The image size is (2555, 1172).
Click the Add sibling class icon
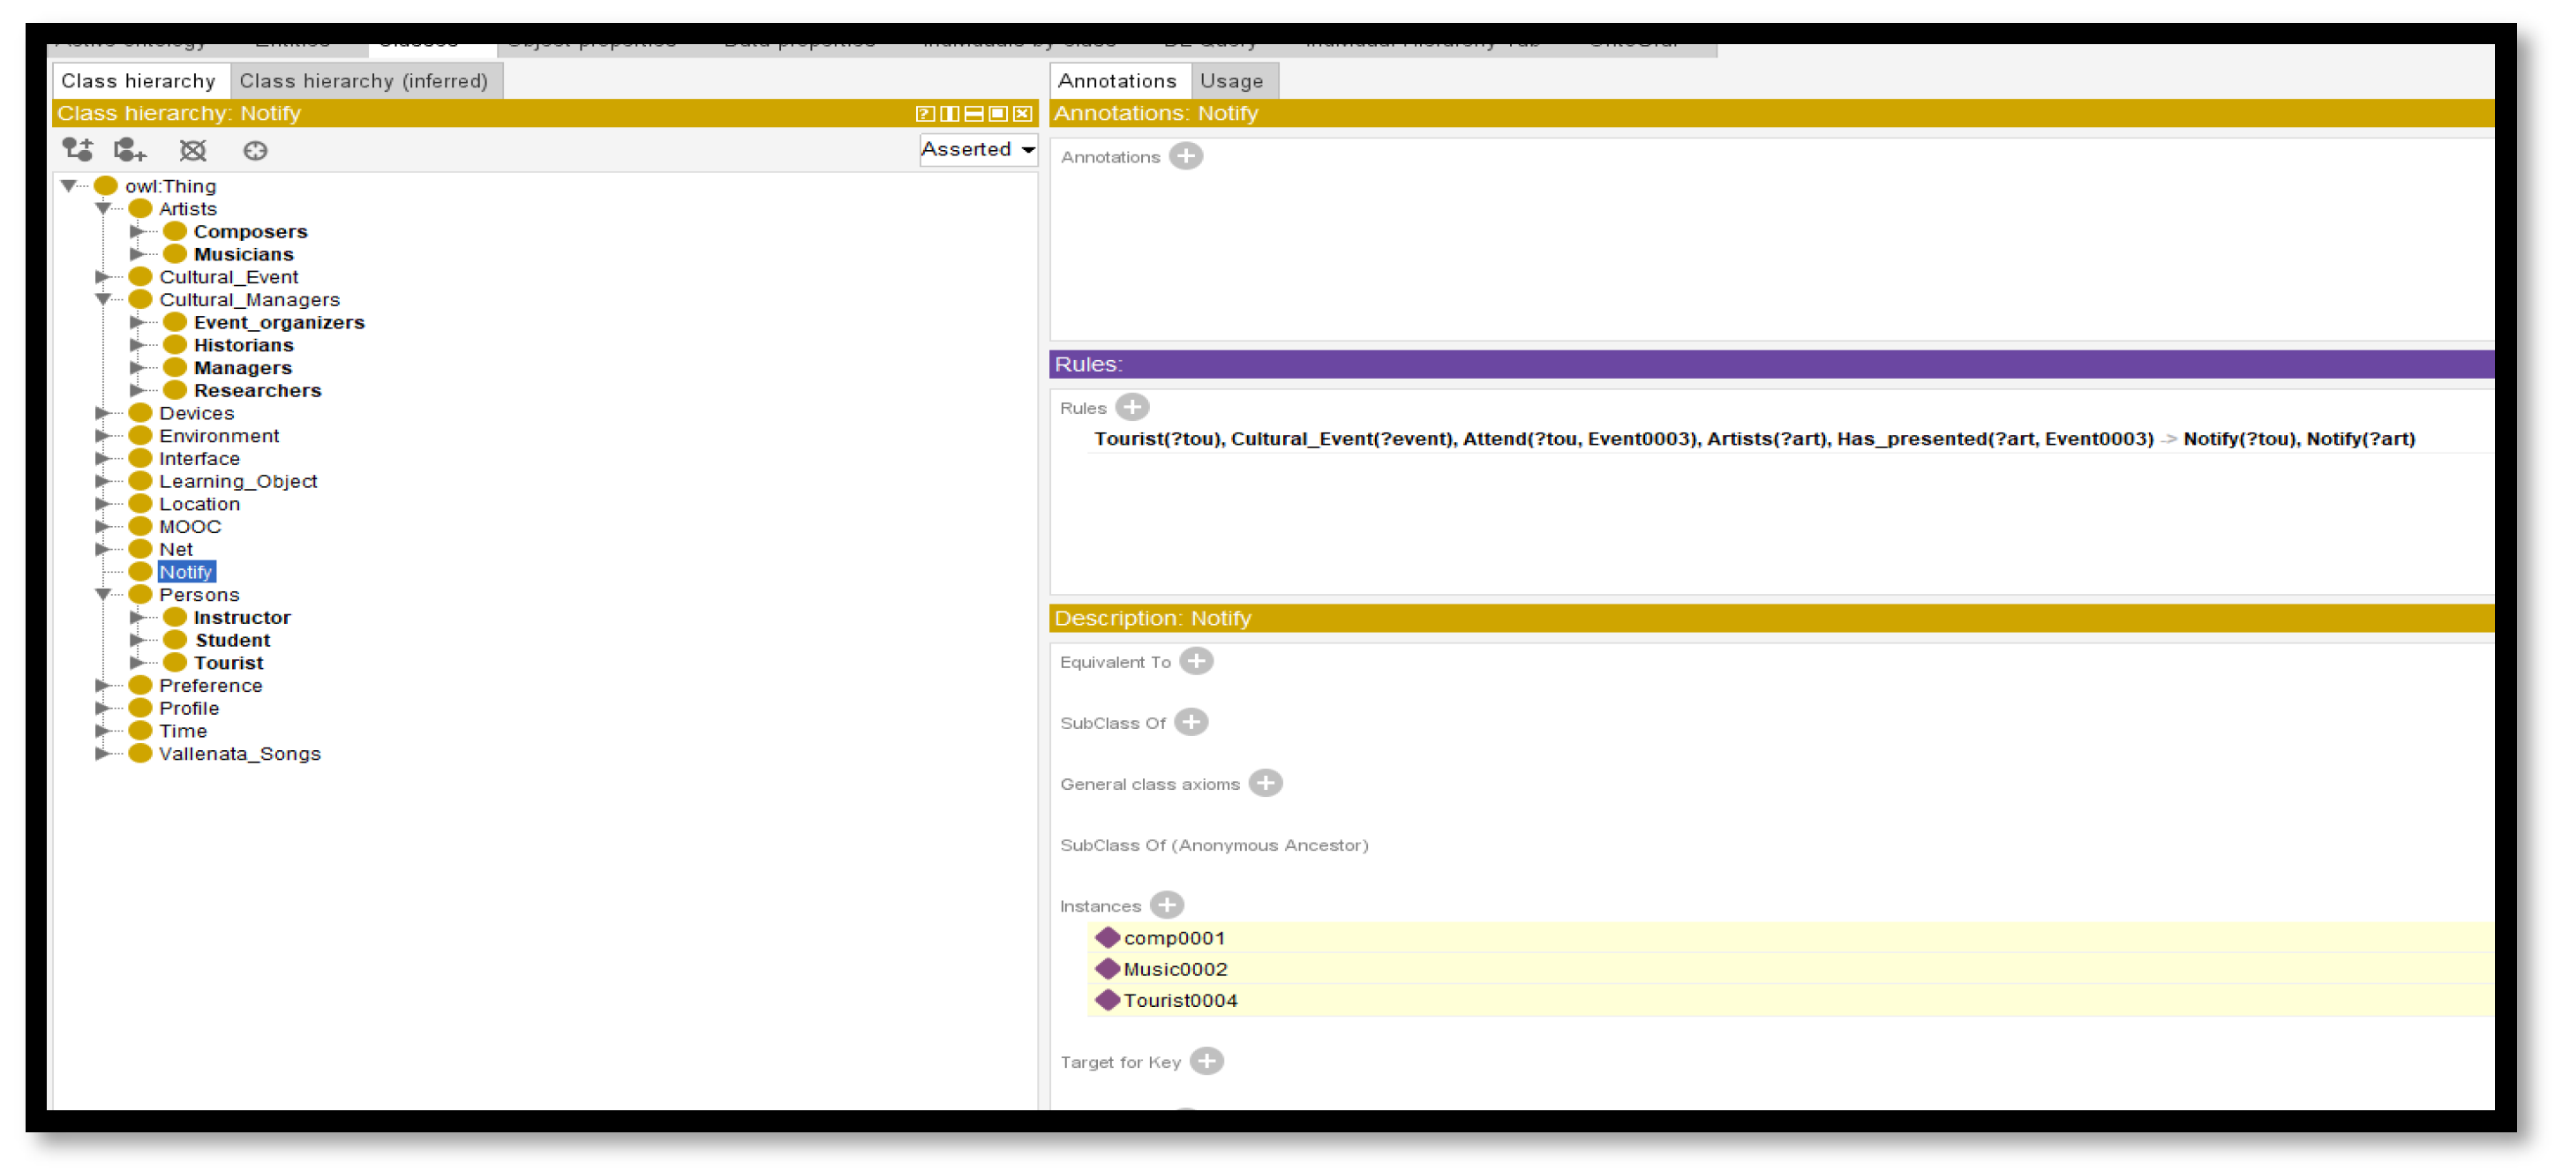click(x=130, y=150)
